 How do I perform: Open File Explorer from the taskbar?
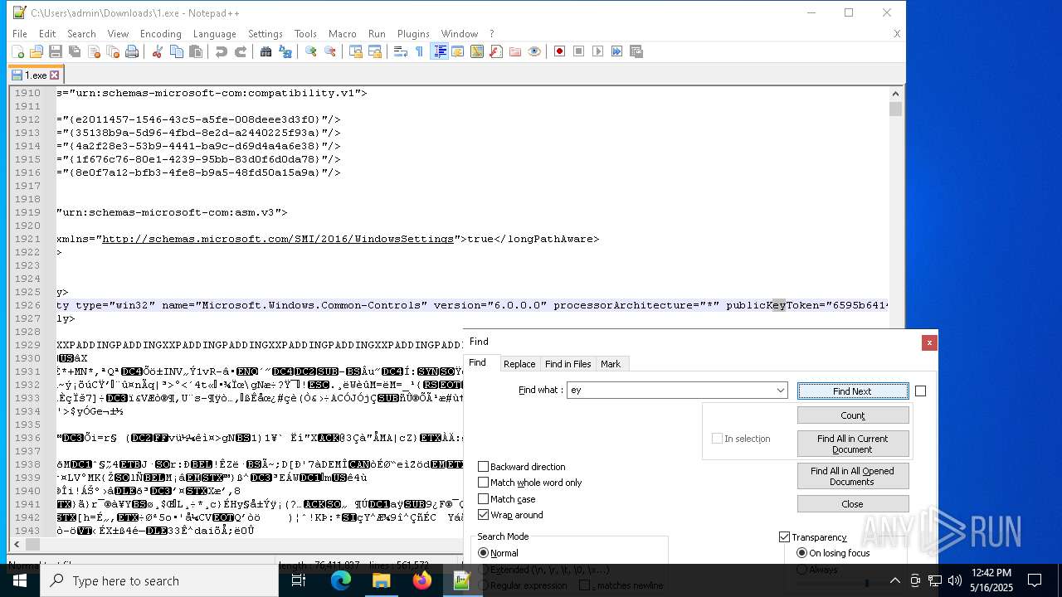click(x=382, y=580)
